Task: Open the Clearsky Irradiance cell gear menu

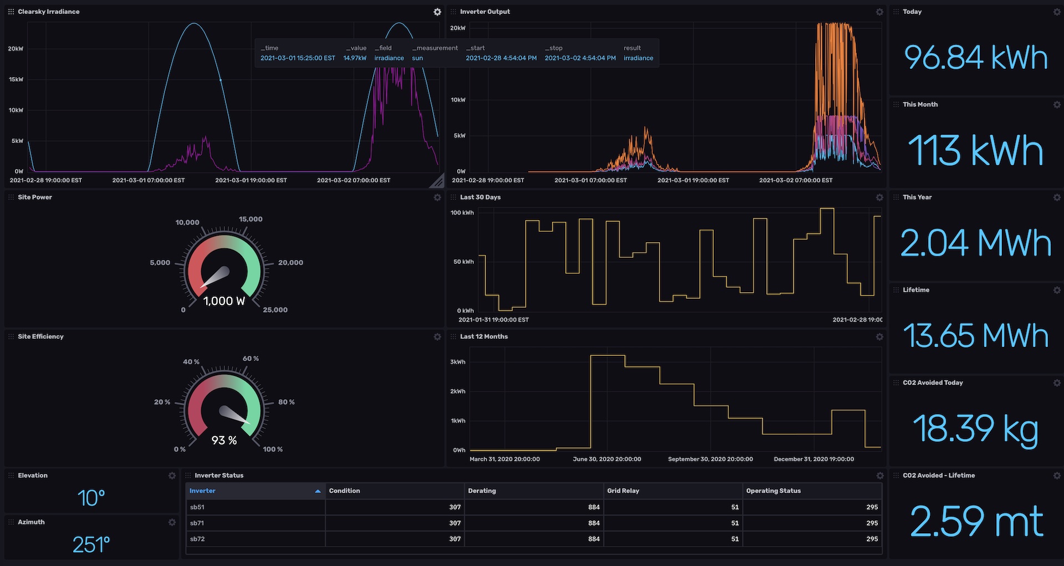Action: (x=437, y=12)
